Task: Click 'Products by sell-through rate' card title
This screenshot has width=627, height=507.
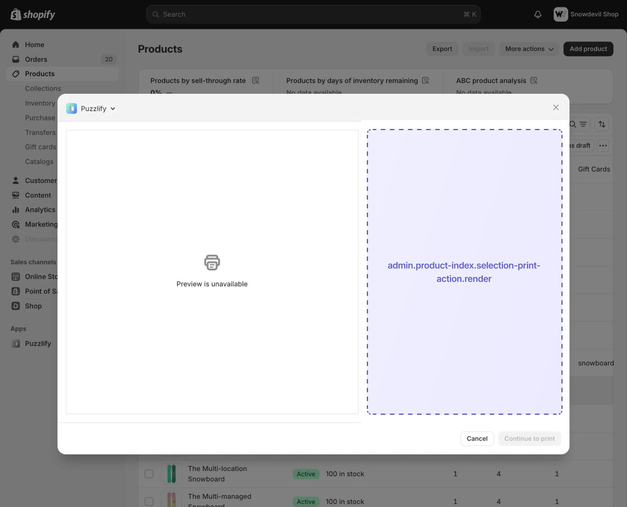Action: pos(198,80)
